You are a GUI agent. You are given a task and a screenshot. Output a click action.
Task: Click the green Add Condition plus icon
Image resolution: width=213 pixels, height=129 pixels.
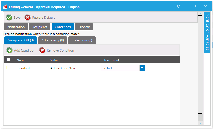coord(9,50)
